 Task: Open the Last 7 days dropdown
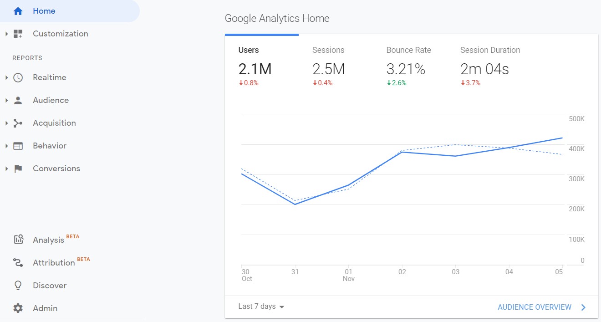click(260, 307)
